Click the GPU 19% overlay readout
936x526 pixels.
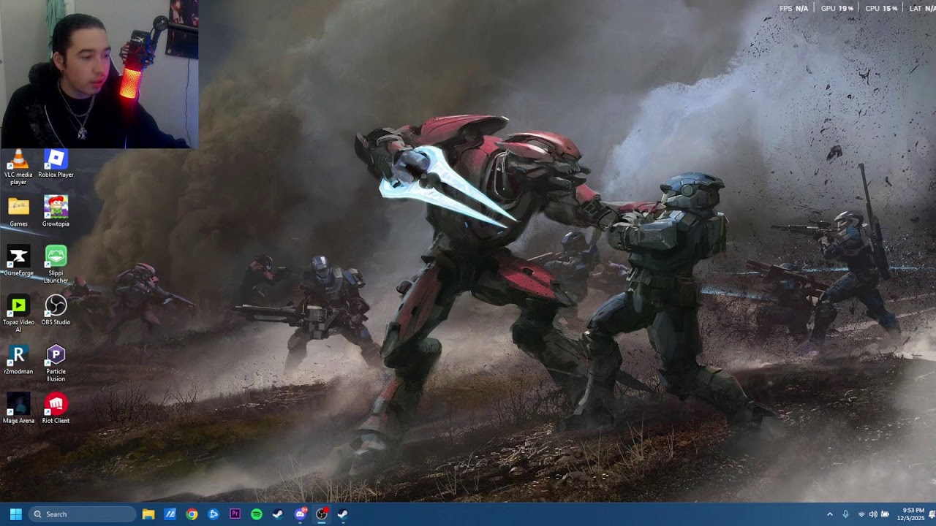837,9
